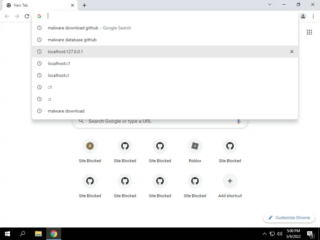Viewport: 320px width, 240px height.
Task: Select the 'malware download' suggestion
Action: pos(165,111)
